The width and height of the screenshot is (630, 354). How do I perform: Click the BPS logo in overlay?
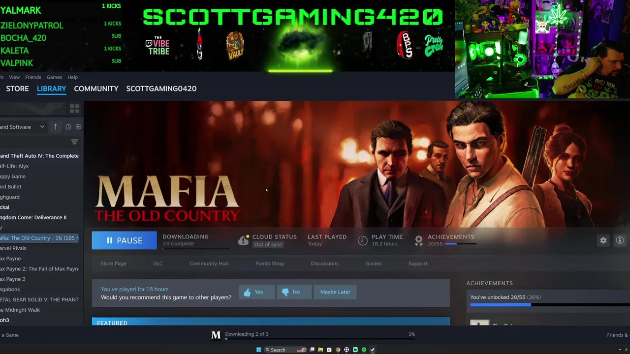(x=405, y=45)
